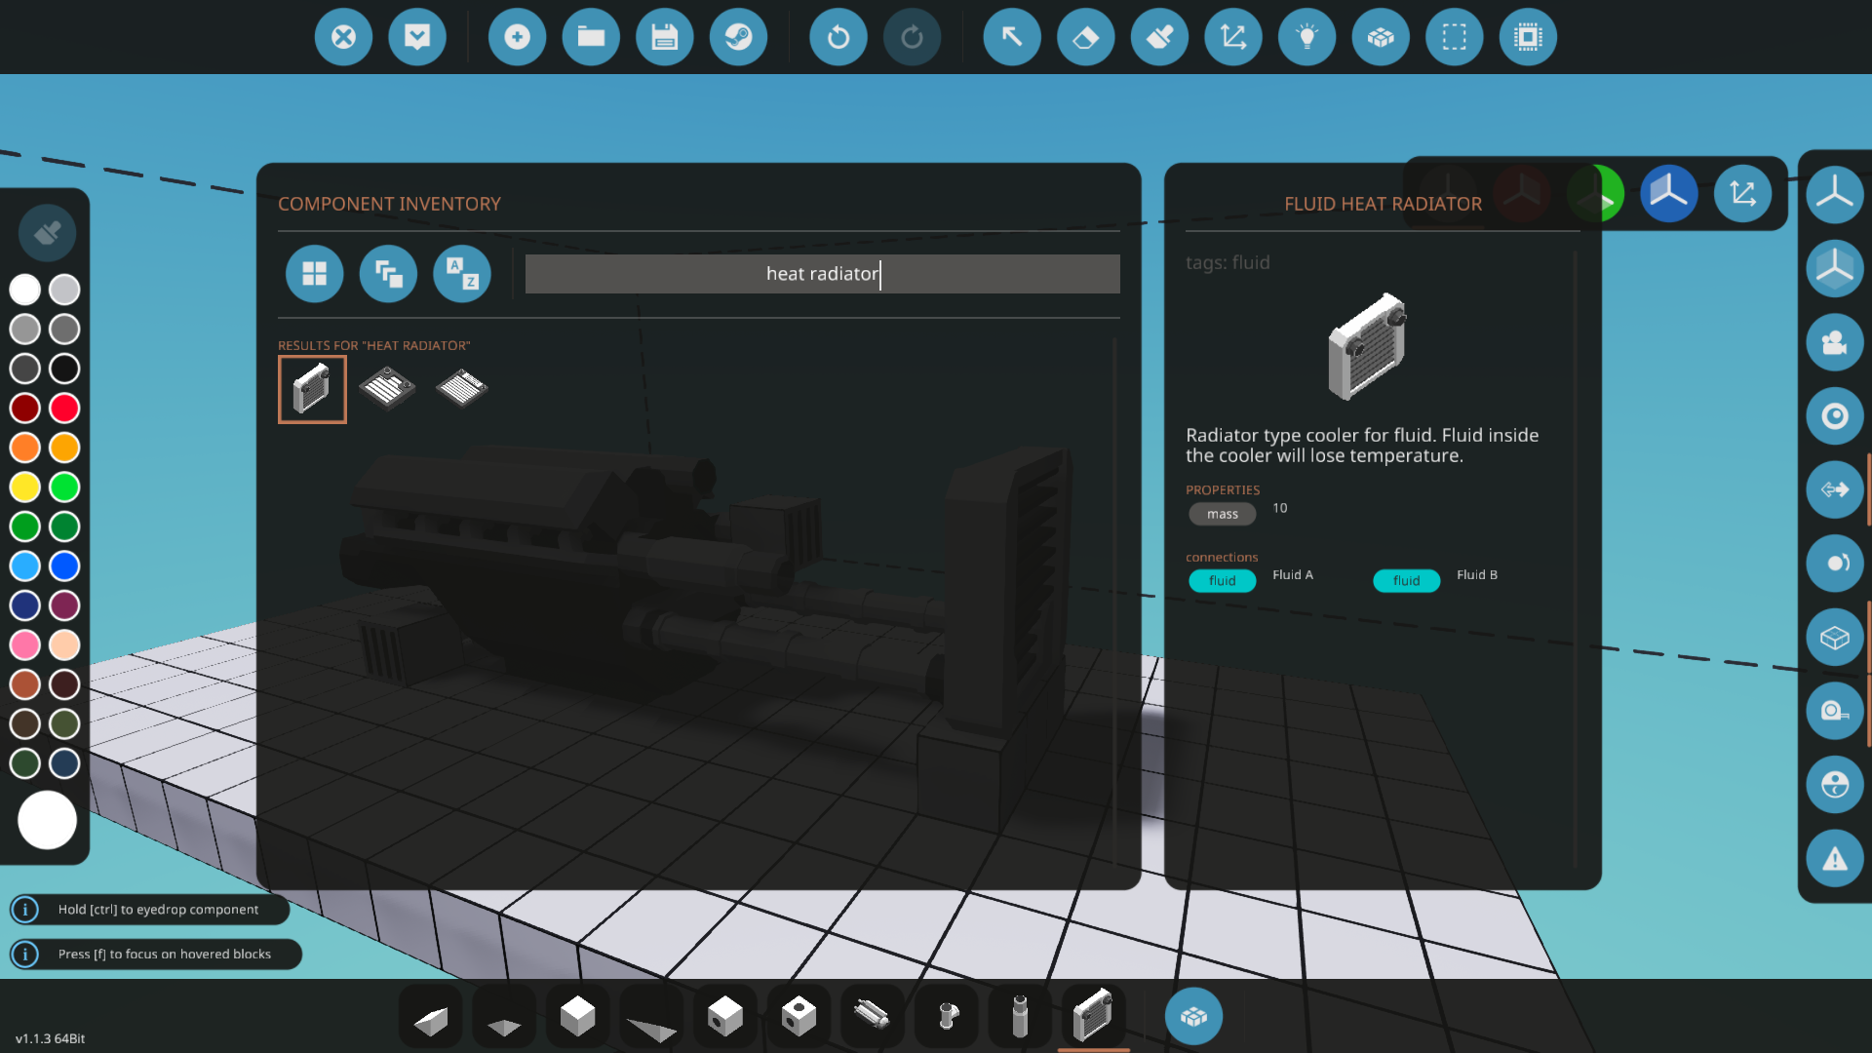The width and height of the screenshot is (1872, 1053).
Task: Toggle the paint mode brush at palette top
Action: pos(47,232)
